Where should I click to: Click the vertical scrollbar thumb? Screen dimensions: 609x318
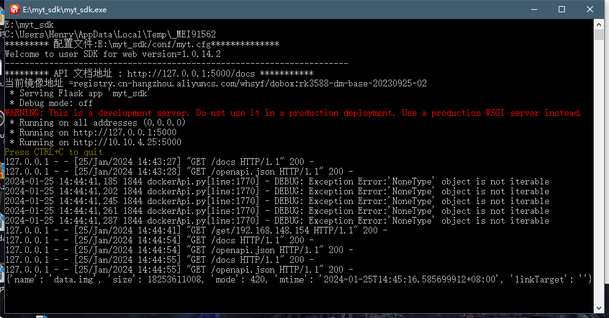(x=599, y=36)
